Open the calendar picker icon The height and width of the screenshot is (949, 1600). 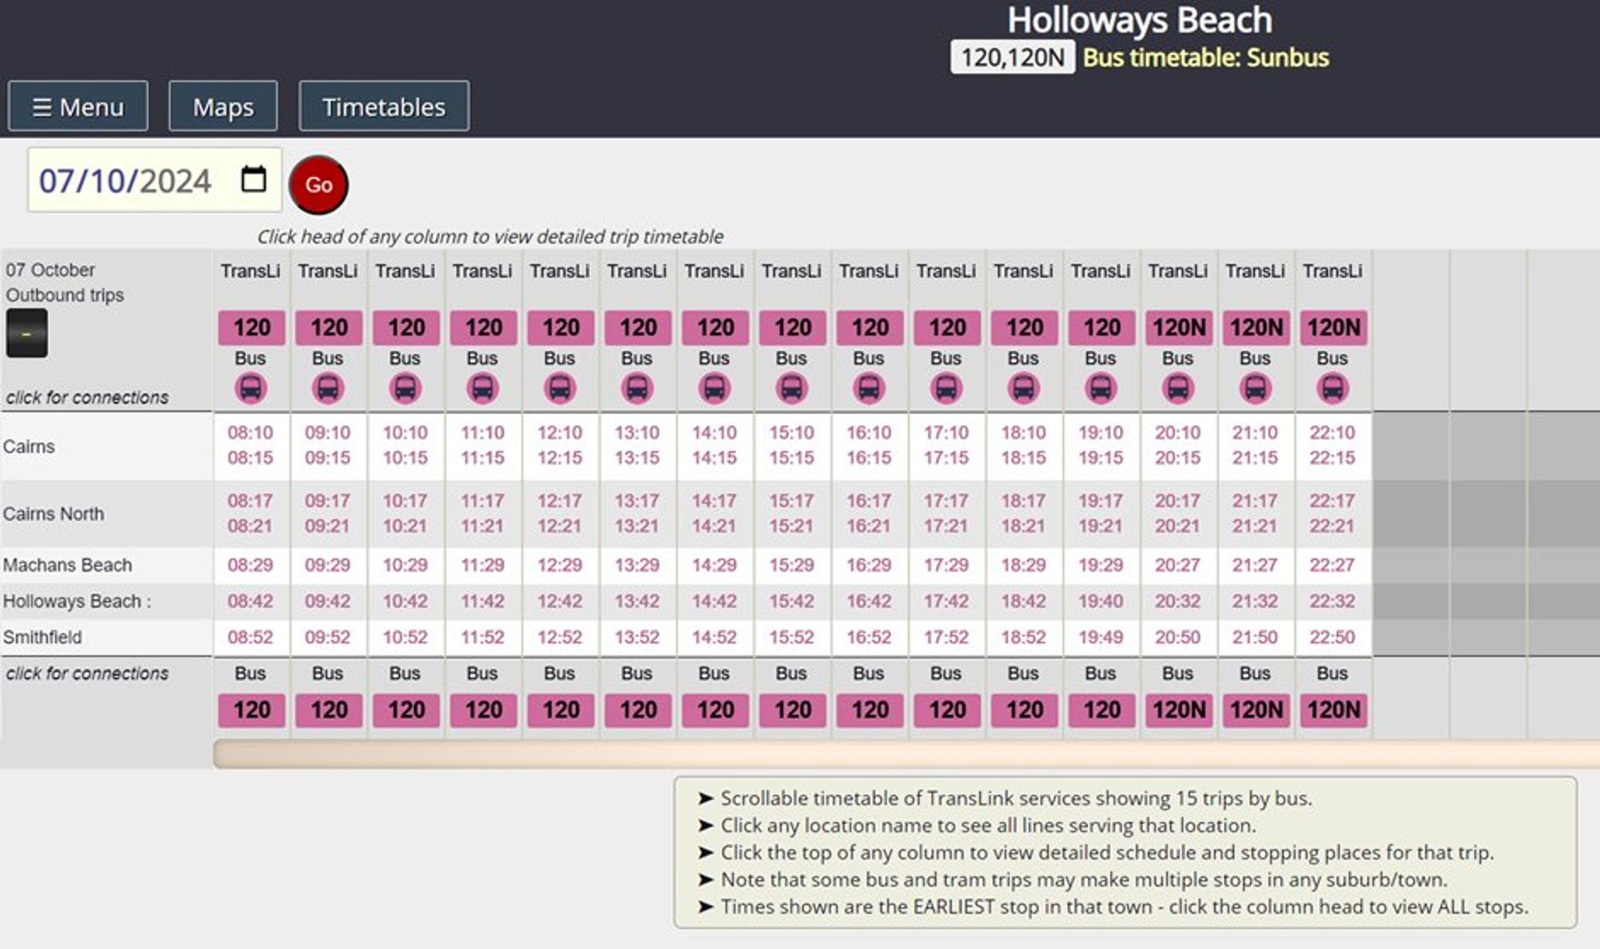pyautogui.click(x=254, y=179)
